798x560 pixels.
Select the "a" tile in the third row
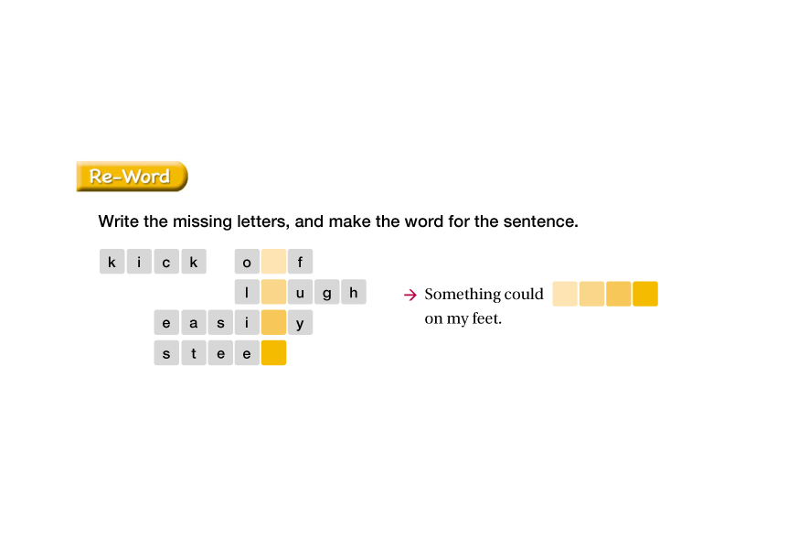pyautogui.click(x=193, y=322)
